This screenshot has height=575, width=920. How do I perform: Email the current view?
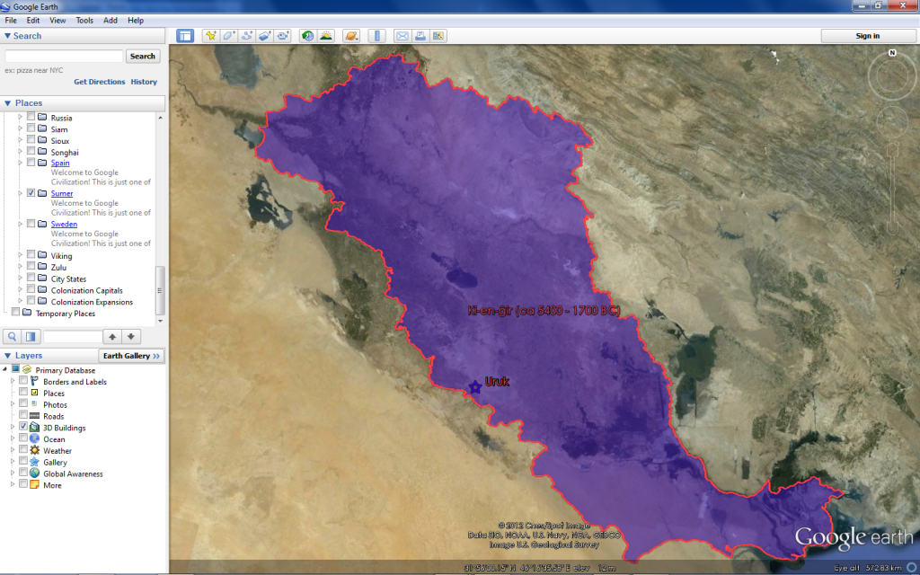click(402, 36)
